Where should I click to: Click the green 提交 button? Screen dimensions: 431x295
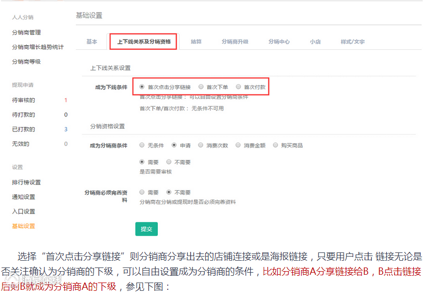click(146, 229)
